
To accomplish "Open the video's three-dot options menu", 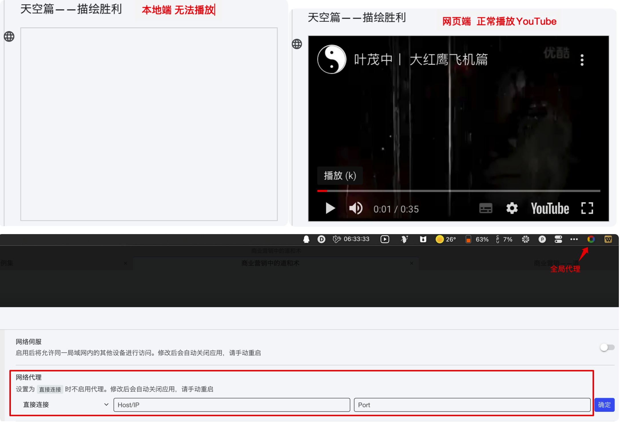I will tap(582, 60).
